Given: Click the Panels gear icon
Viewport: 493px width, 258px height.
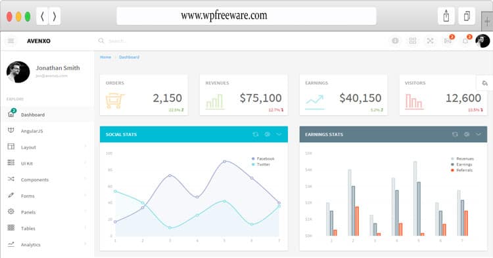Looking at the screenshot, I should (x=11, y=212).
